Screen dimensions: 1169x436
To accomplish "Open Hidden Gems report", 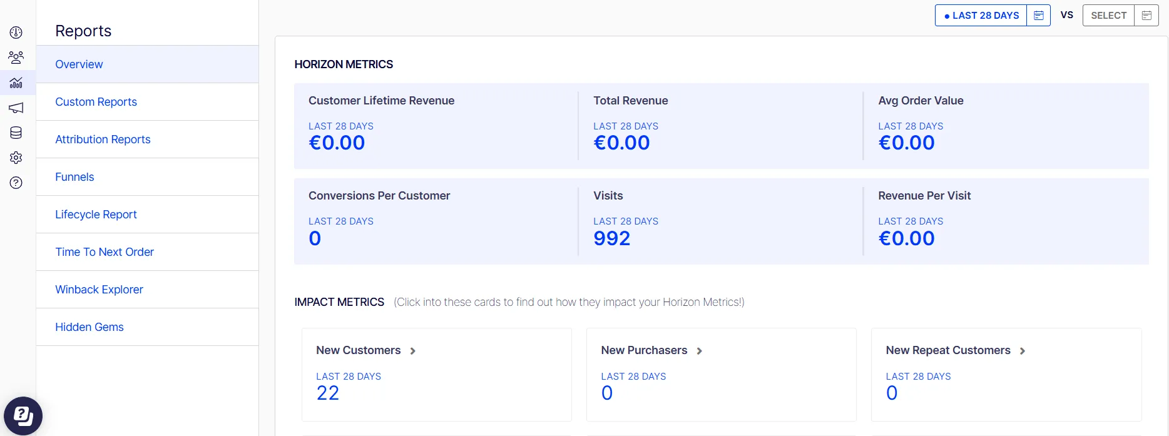I will tap(148, 327).
